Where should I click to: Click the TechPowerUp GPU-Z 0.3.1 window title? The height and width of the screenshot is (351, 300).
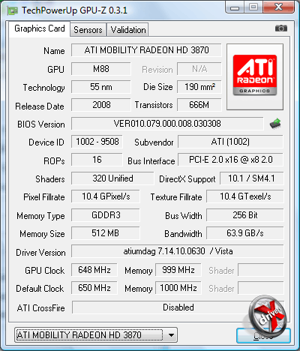click(x=74, y=10)
